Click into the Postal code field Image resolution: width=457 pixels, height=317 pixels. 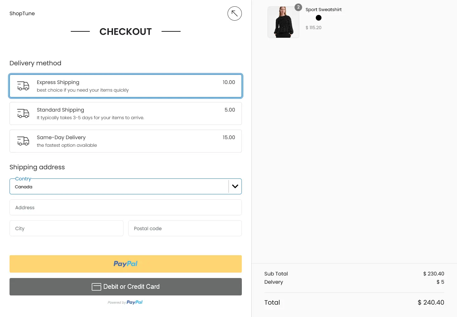(x=185, y=229)
